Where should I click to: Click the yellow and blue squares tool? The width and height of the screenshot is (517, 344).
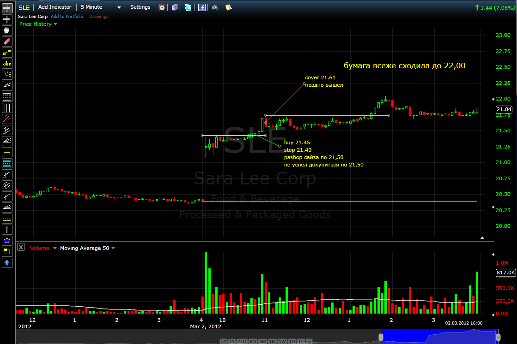[7, 251]
